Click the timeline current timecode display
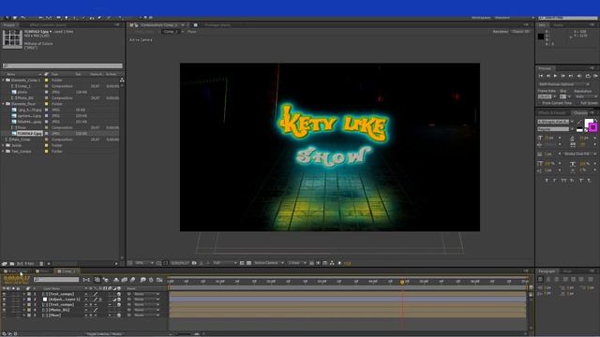This screenshot has width=600, height=337. click(16, 279)
